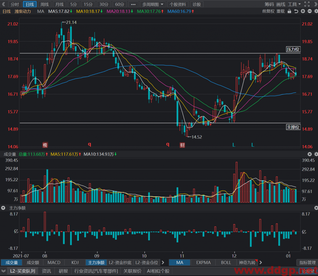Open main chart settings gear
This screenshot has width=318, height=276.
(x=316, y=11)
